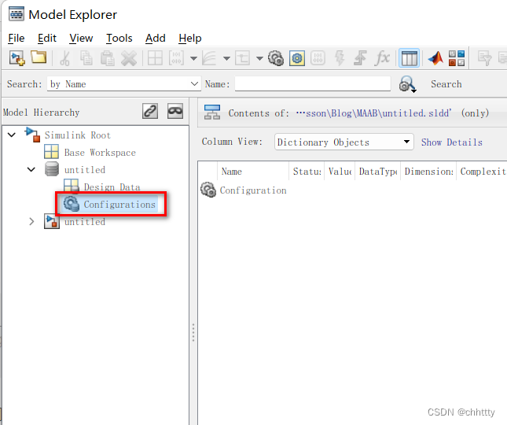Select the Configuration row in contents
Image resolution: width=507 pixels, height=425 pixels.
[x=253, y=190]
